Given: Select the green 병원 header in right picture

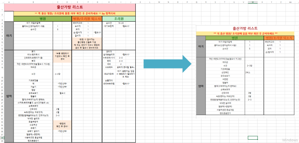Looking at the screenshot, I should tap(235, 38).
